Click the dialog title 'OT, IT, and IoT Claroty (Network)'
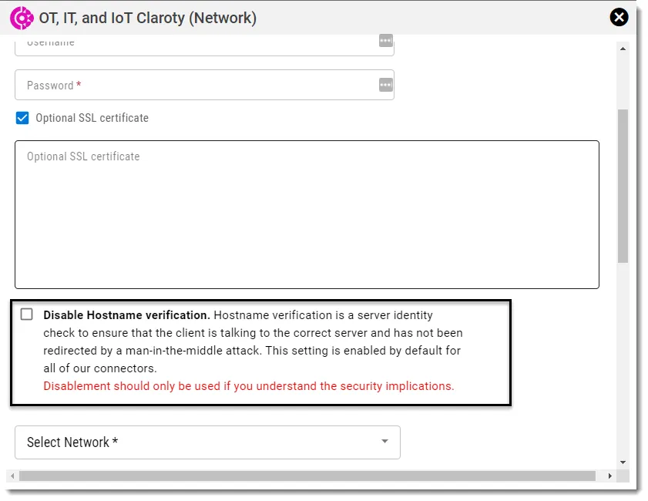Image resolution: width=648 pixels, height=501 pixels. tap(147, 18)
